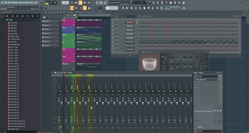This screenshot has height=133, width=249.
Task: Toggle the highlighted countdown-before-recording icon
Action: [80, 3]
